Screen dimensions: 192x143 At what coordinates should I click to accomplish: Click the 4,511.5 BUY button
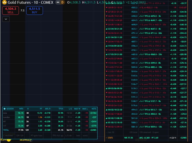(35, 11)
